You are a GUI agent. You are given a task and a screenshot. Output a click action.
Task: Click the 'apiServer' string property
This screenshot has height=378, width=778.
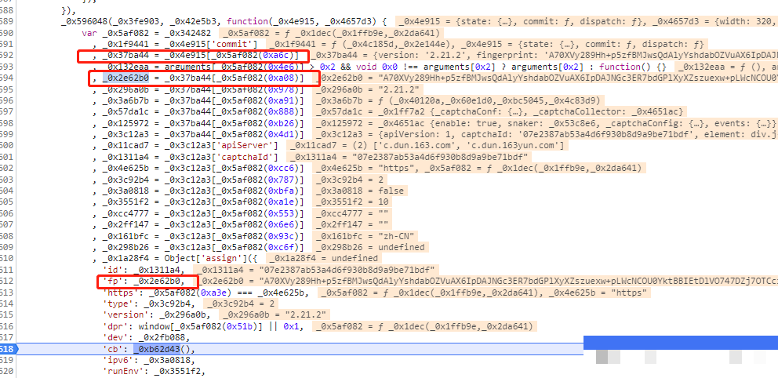point(196,146)
